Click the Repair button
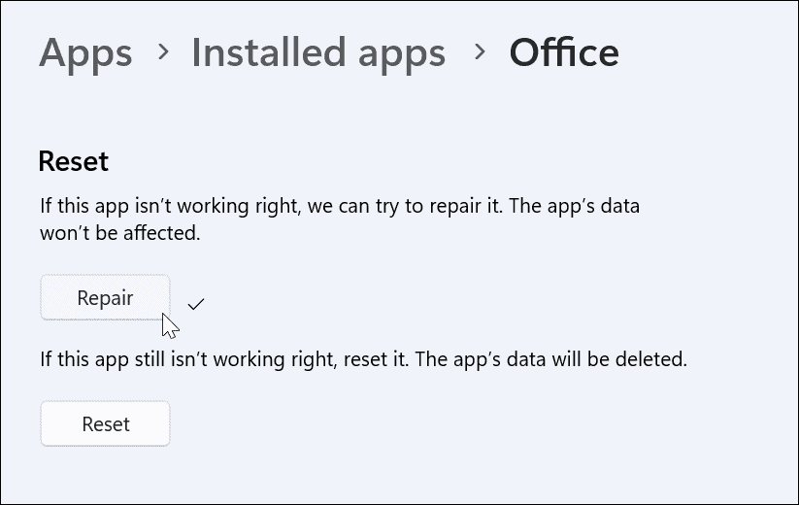 105,297
